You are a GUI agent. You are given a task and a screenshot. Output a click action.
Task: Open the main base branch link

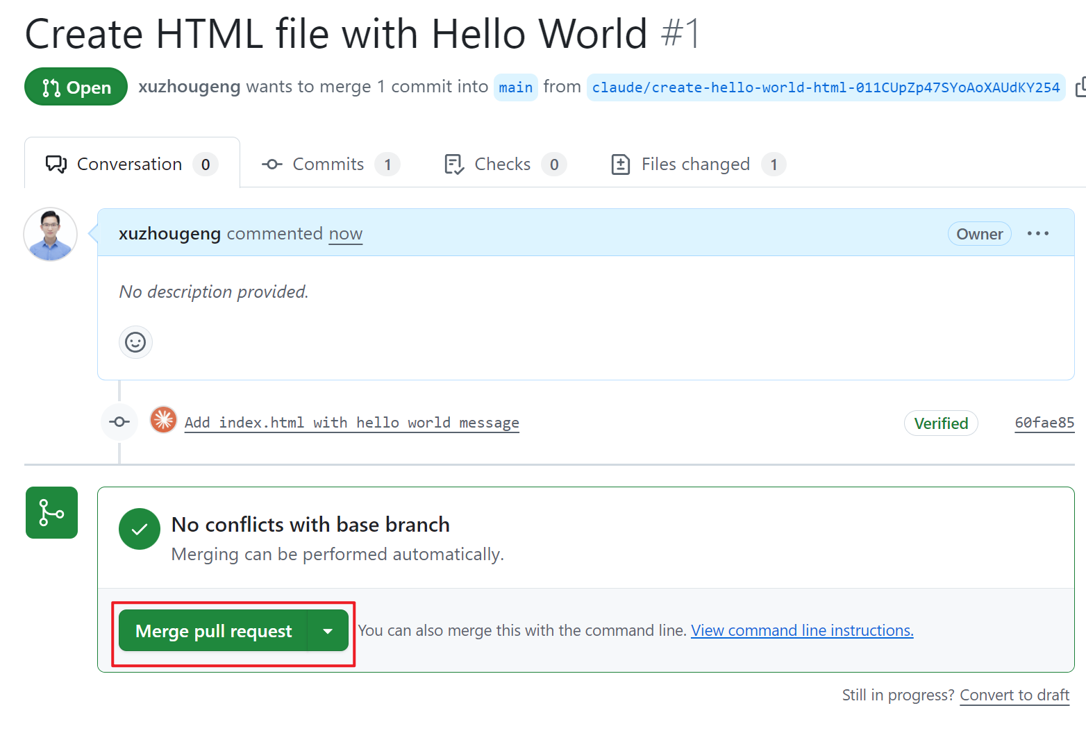coord(515,87)
